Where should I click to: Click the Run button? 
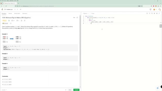tap(70, 90)
